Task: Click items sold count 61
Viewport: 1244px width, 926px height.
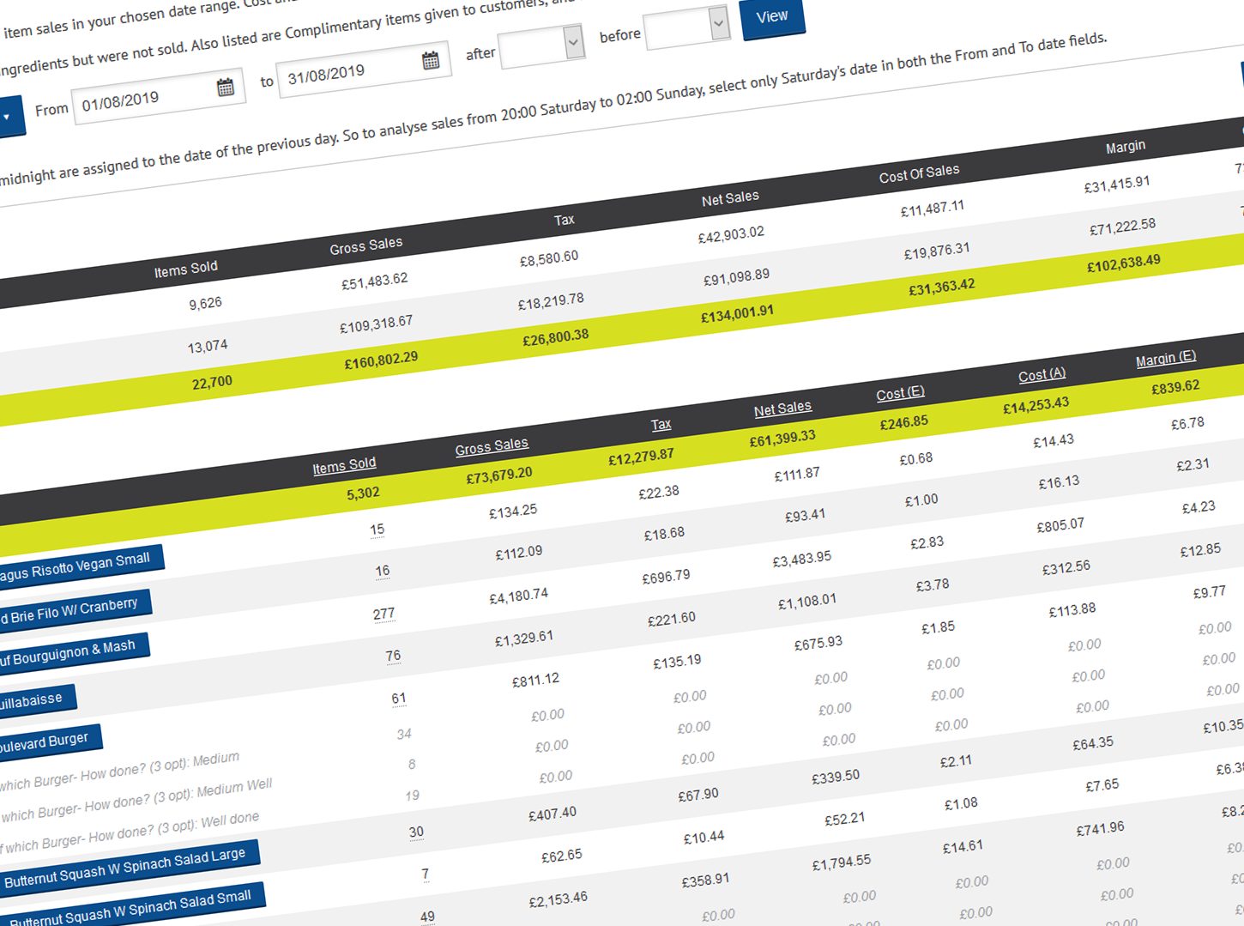Action: [x=399, y=699]
